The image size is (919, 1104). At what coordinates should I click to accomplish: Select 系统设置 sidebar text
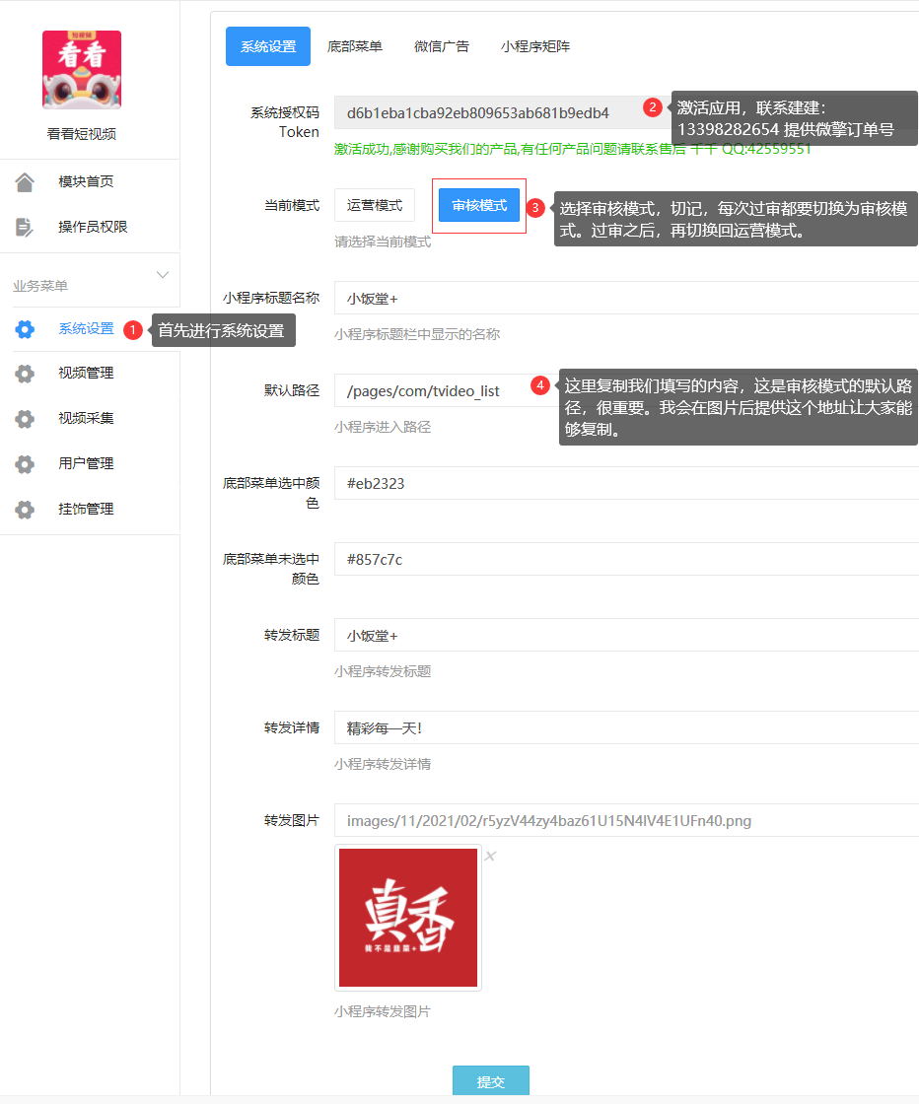tap(86, 329)
